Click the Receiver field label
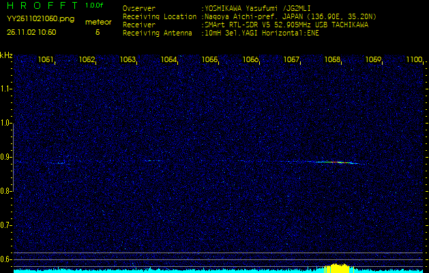The height and width of the screenshot is (273, 429). (139, 25)
